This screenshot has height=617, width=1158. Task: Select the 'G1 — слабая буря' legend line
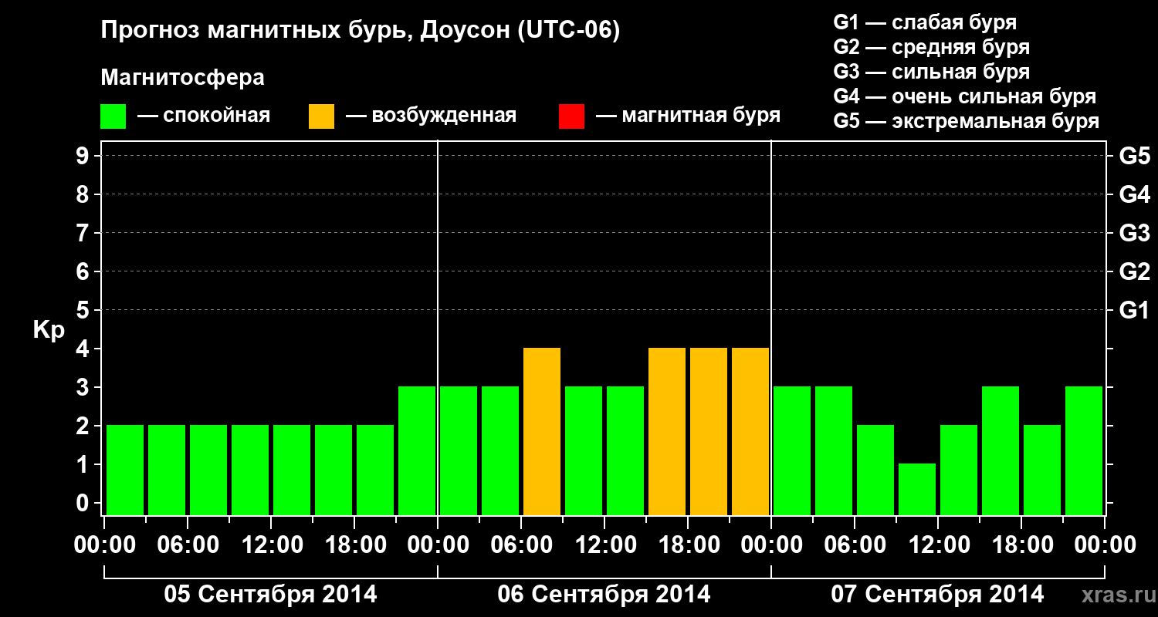pyautogui.click(x=925, y=22)
